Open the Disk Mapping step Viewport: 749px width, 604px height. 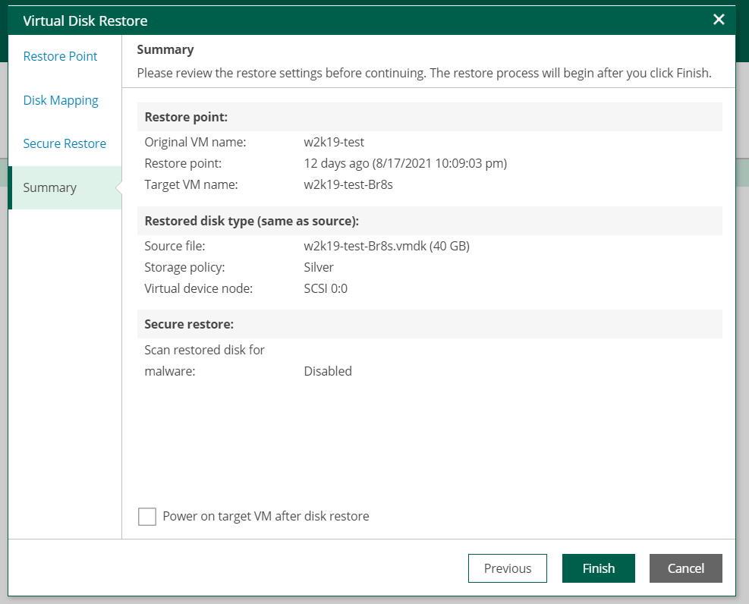pos(61,99)
